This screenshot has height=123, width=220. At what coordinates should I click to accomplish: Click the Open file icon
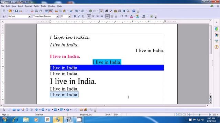tap(10, 11)
